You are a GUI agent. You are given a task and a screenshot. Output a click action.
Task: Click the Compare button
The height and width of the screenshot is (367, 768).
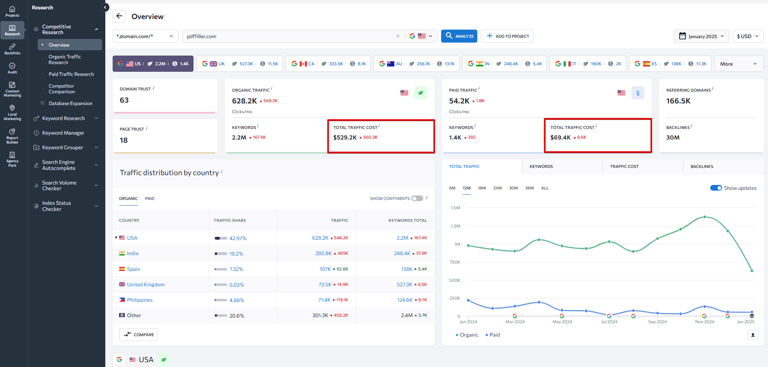click(138, 335)
